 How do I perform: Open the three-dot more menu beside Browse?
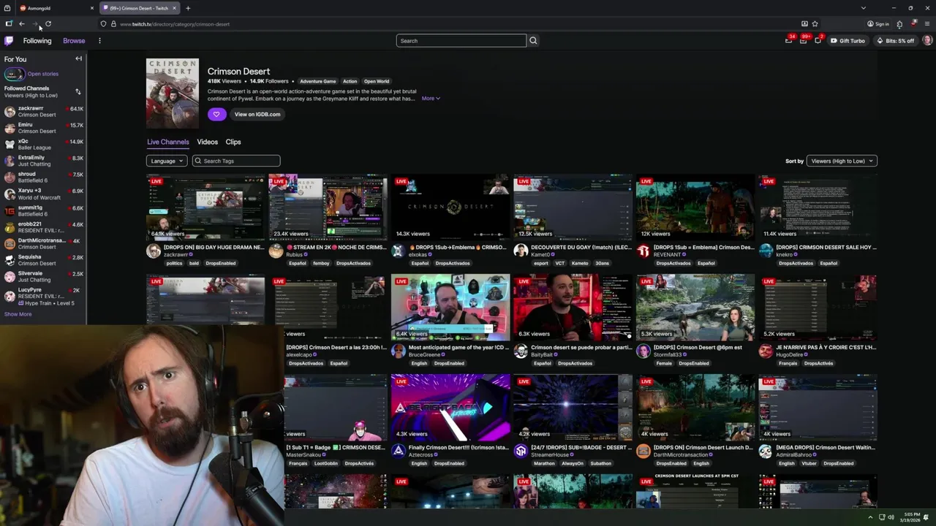point(99,41)
